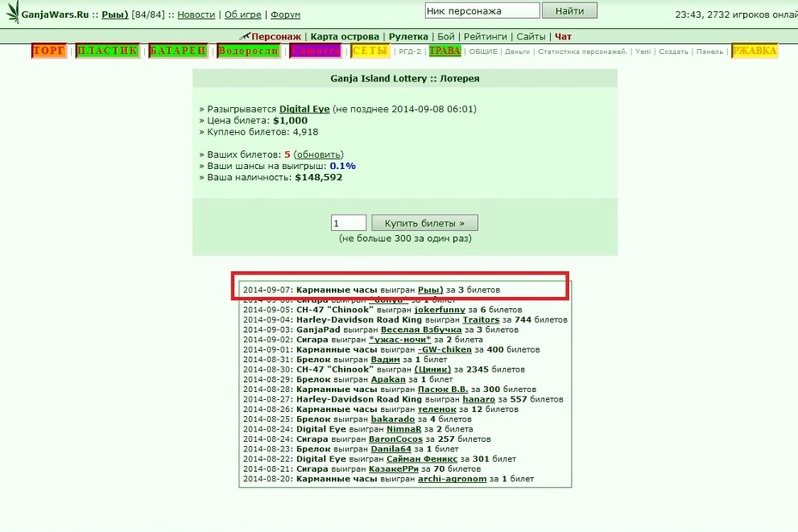Open the Yeni shortcut link
This screenshot has width=798, height=532.
[x=643, y=51]
